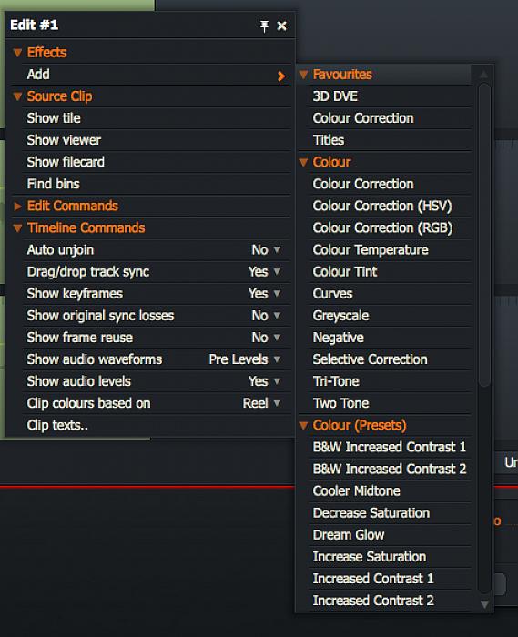
Task: Close the Edit #1 menu panel
Action: click(281, 26)
